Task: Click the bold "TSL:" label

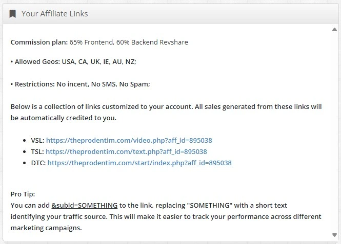Action: pos(37,151)
